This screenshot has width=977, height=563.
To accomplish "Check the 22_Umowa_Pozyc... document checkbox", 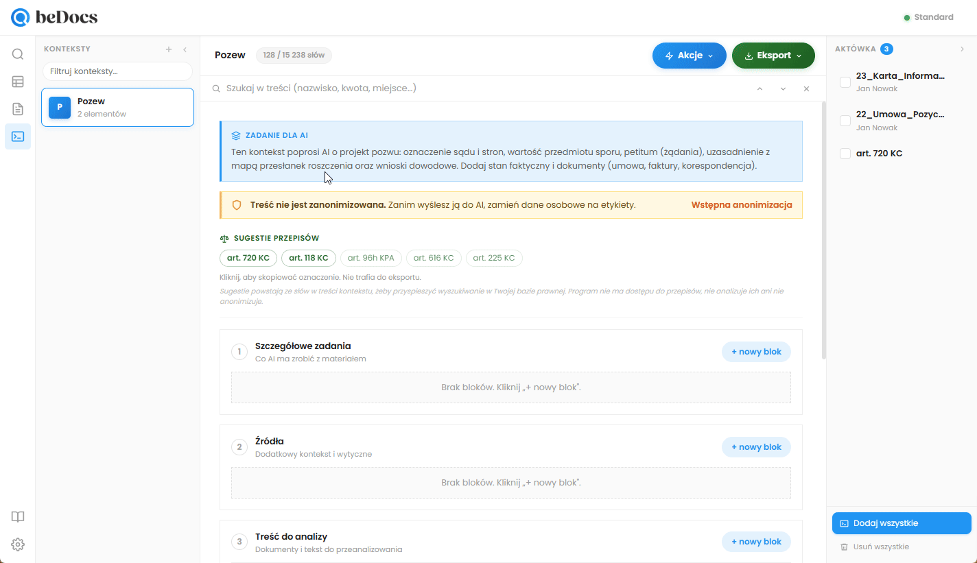I will (845, 121).
